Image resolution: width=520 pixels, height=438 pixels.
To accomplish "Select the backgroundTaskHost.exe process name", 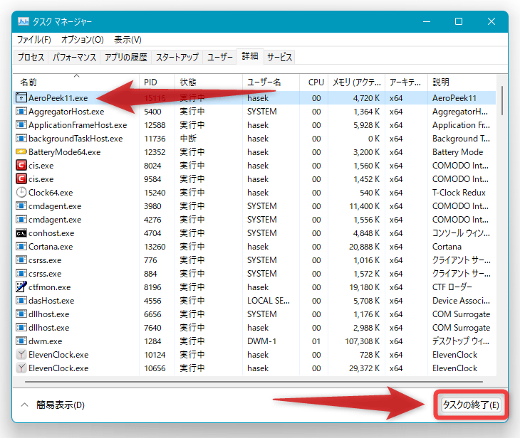I will click(76, 139).
